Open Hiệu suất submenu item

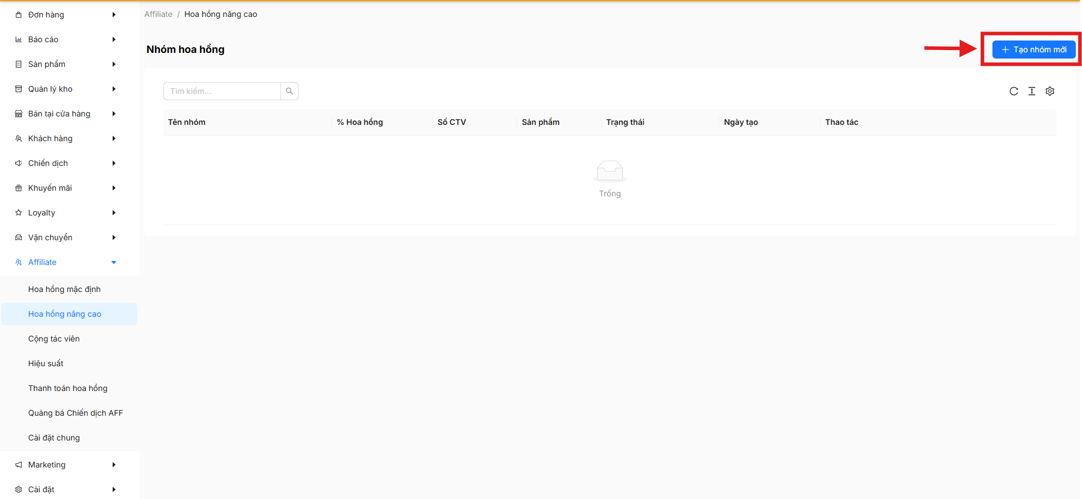(x=69, y=363)
